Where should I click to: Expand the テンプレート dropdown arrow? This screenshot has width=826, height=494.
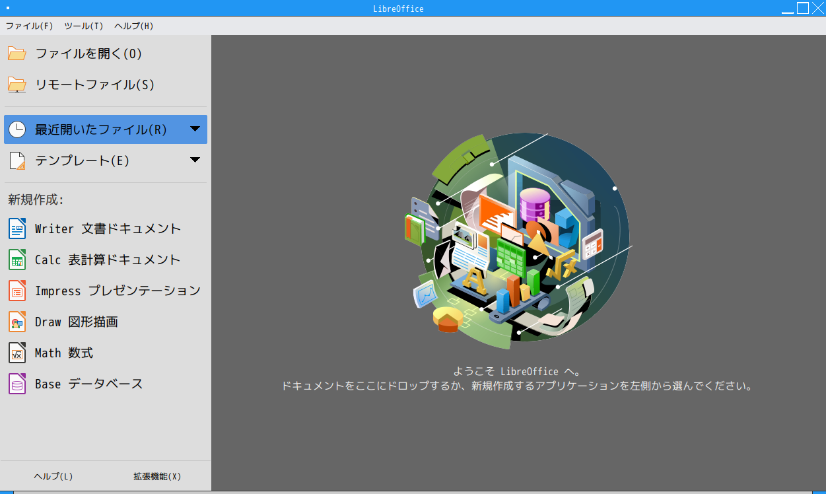[x=195, y=160]
